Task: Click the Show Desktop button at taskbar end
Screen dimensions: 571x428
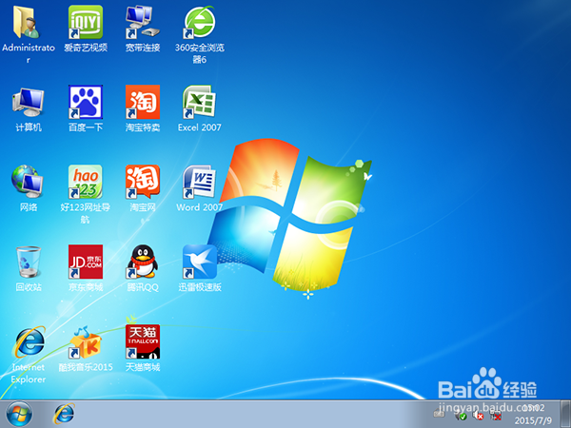Action: coord(565,414)
